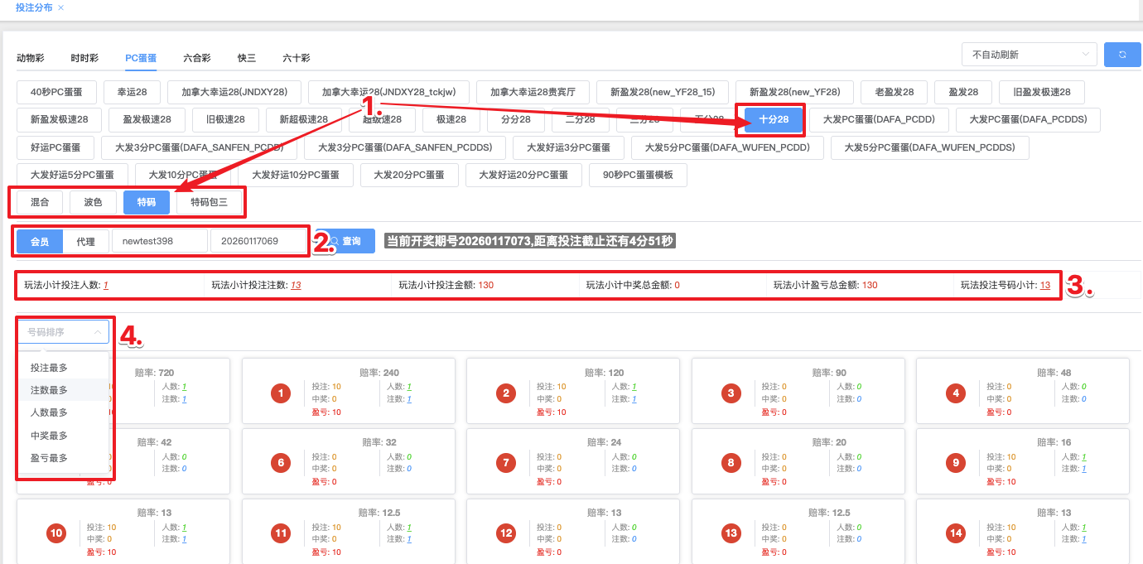Switch to the 代理 agent toggle
The image size is (1143, 564).
[86, 242]
